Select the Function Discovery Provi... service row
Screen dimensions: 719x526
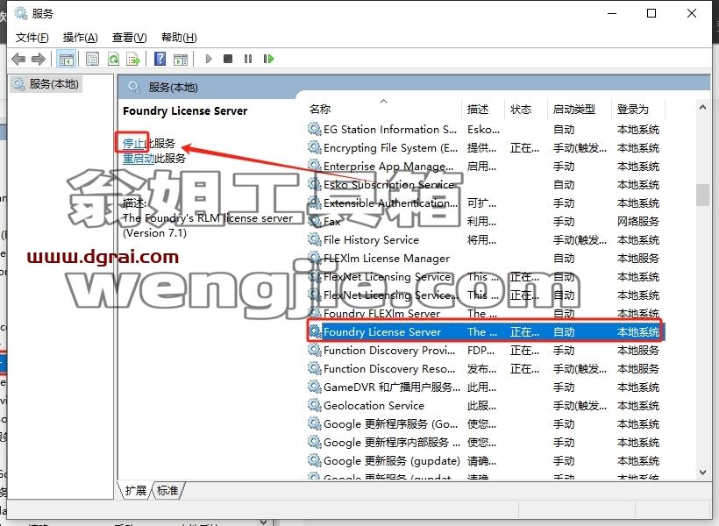tap(486, 351)
